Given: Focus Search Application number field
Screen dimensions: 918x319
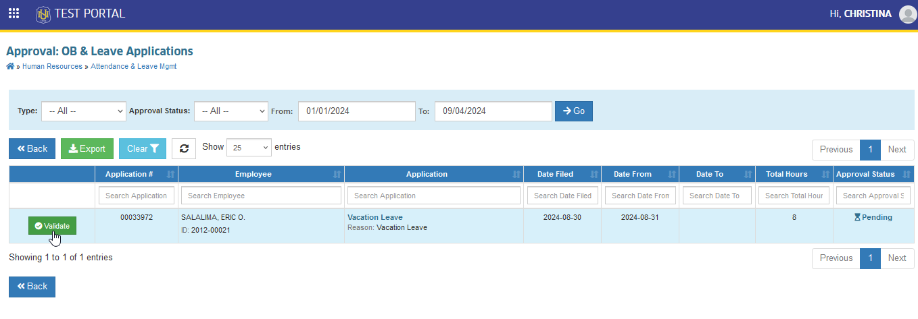Looking at the screenshot, I should 137,196.
